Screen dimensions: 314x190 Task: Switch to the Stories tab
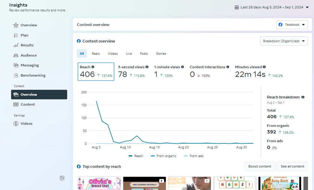pos(161,54)
